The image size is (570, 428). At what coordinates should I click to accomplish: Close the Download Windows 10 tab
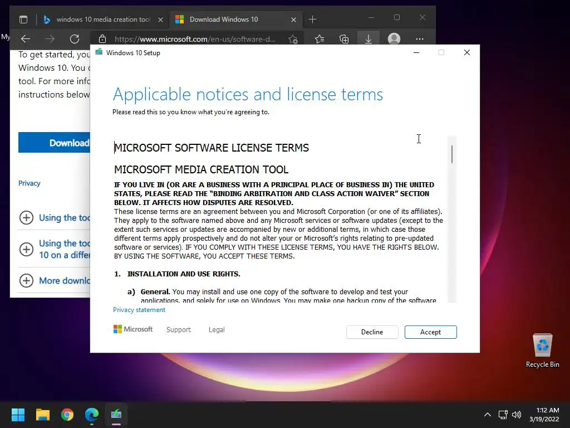(293, 20)
